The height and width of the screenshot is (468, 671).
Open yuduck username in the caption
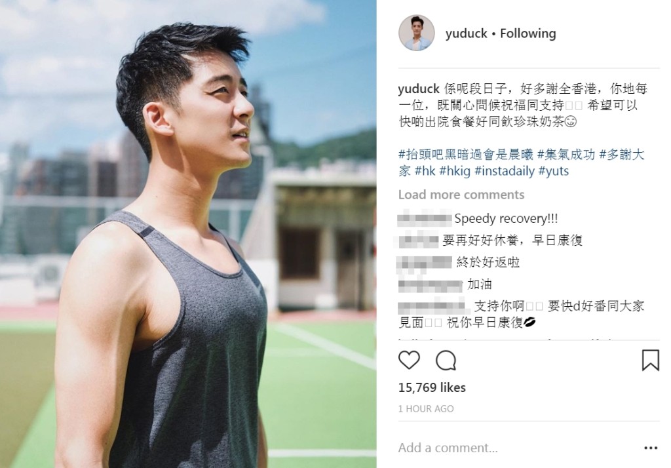(419, 88)
